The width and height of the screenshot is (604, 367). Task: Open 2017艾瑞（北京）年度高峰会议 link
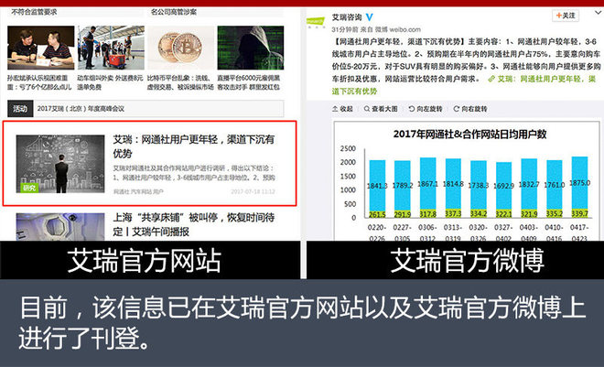[81, 109]
